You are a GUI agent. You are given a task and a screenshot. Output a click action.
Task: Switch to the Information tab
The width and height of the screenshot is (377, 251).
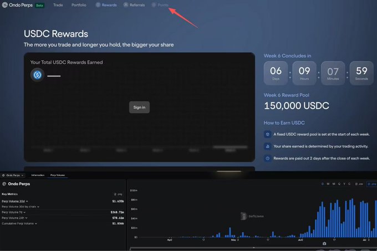(x=38, y=175)
